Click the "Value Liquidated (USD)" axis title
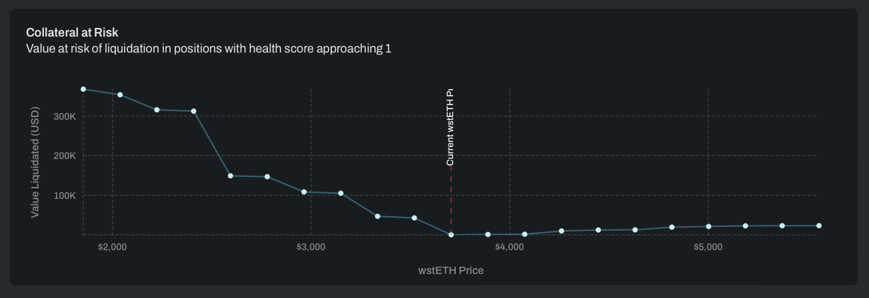 coord(35,162)
